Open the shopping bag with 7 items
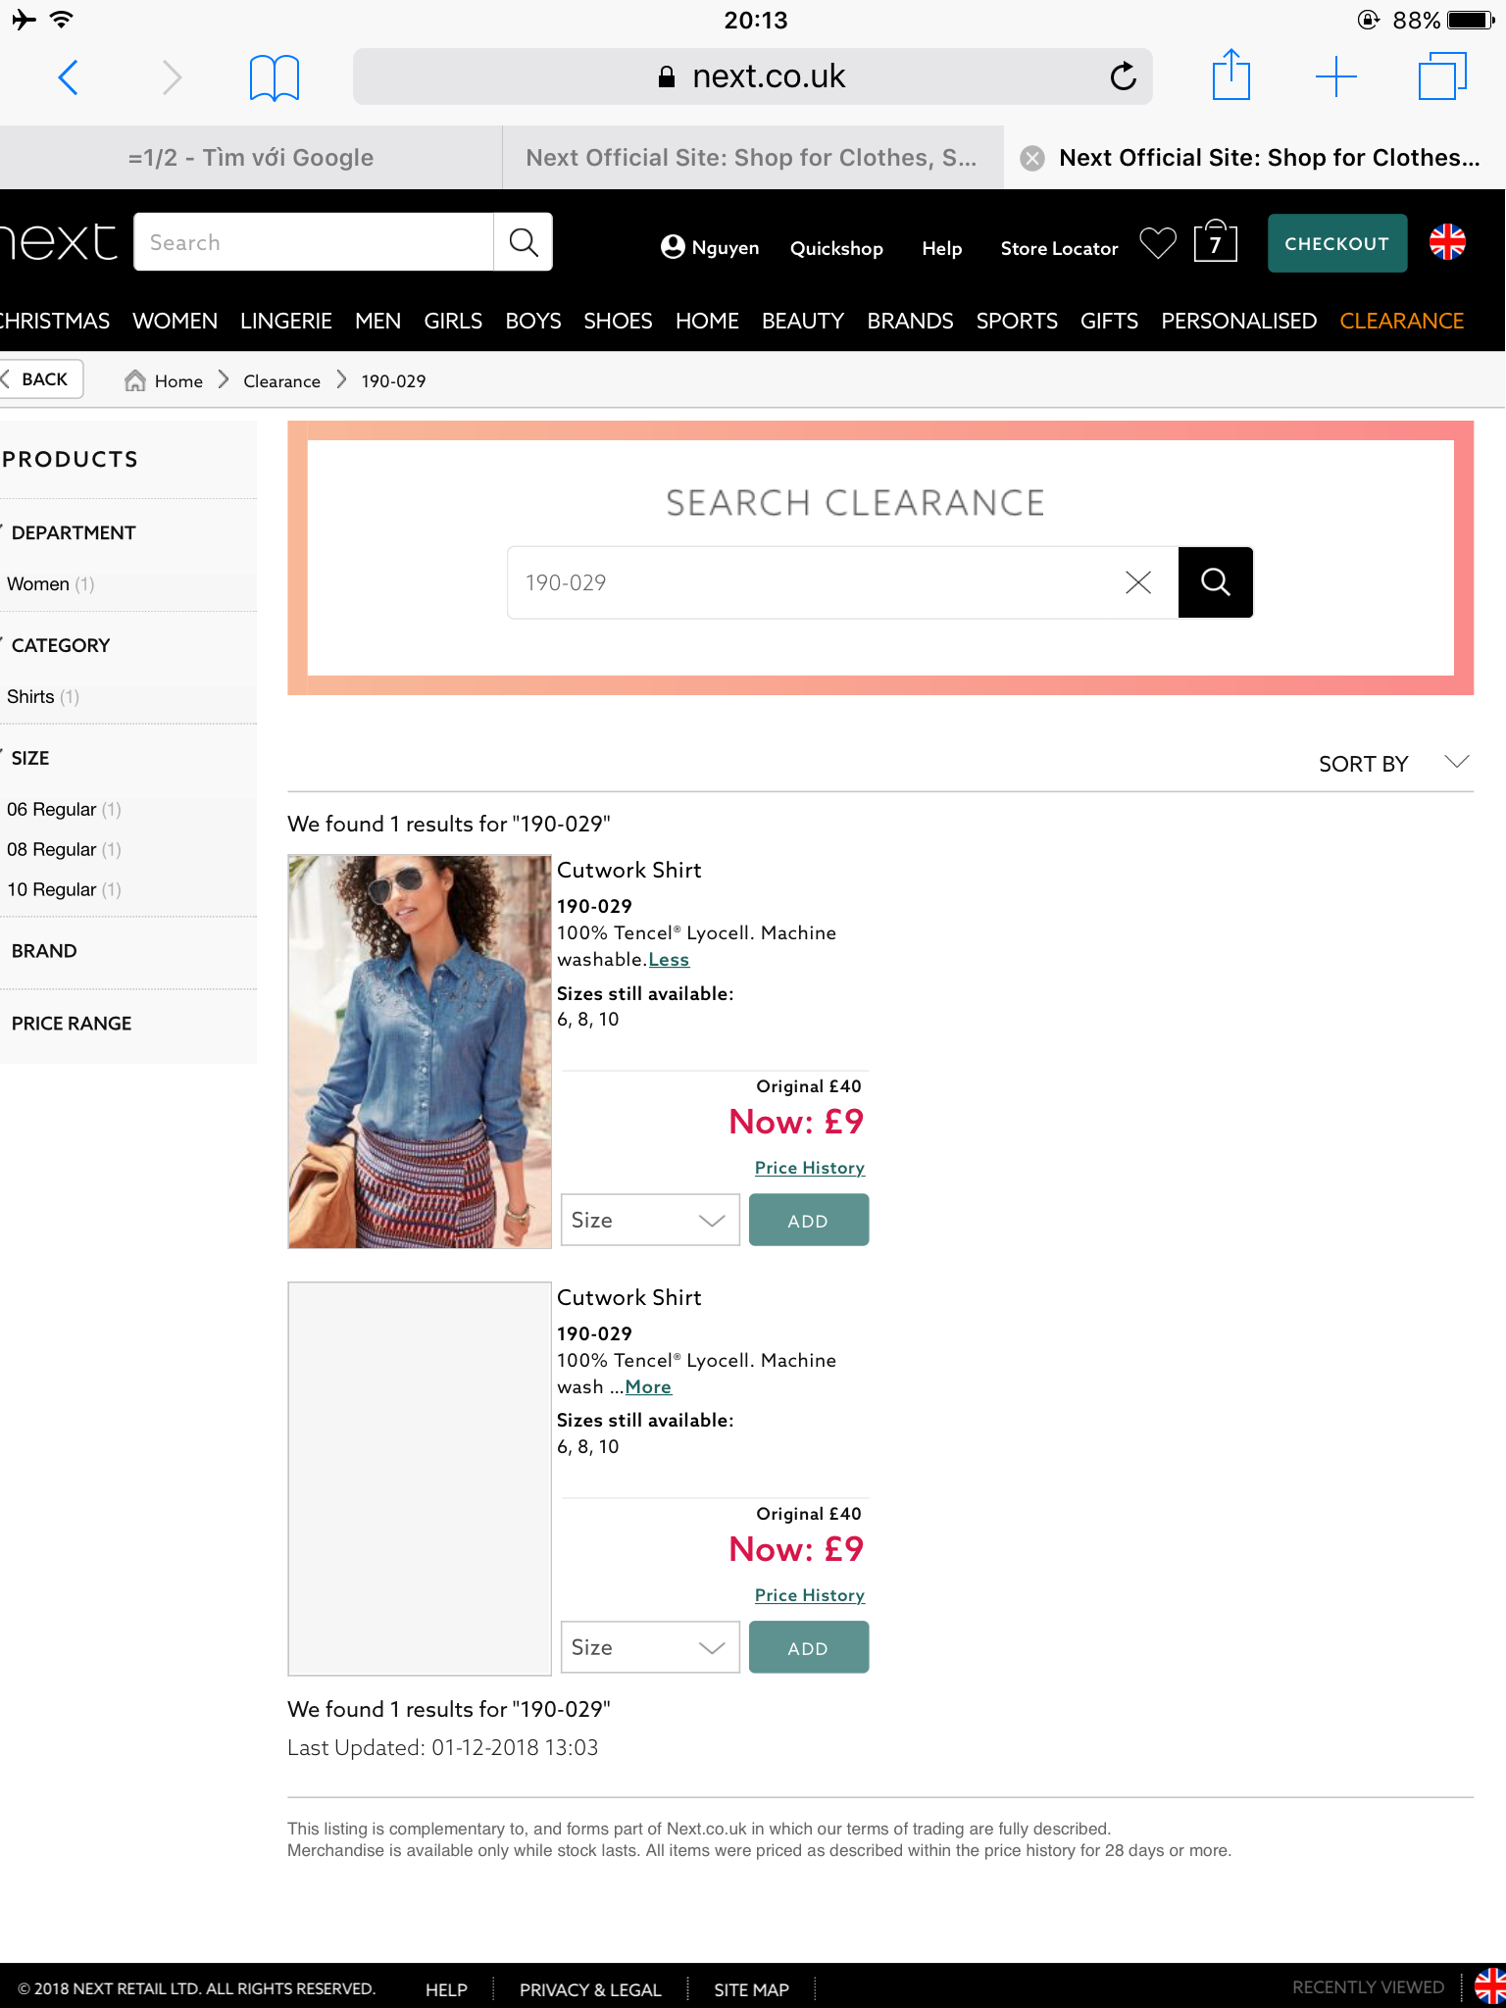Screen dimensions: 1506x2008 1215,243
